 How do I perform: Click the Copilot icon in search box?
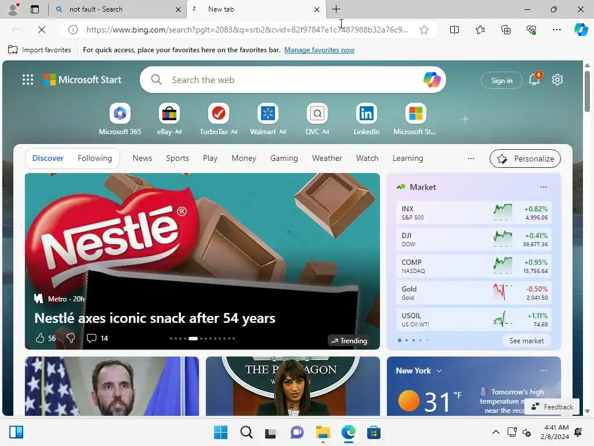pos(432,80)
